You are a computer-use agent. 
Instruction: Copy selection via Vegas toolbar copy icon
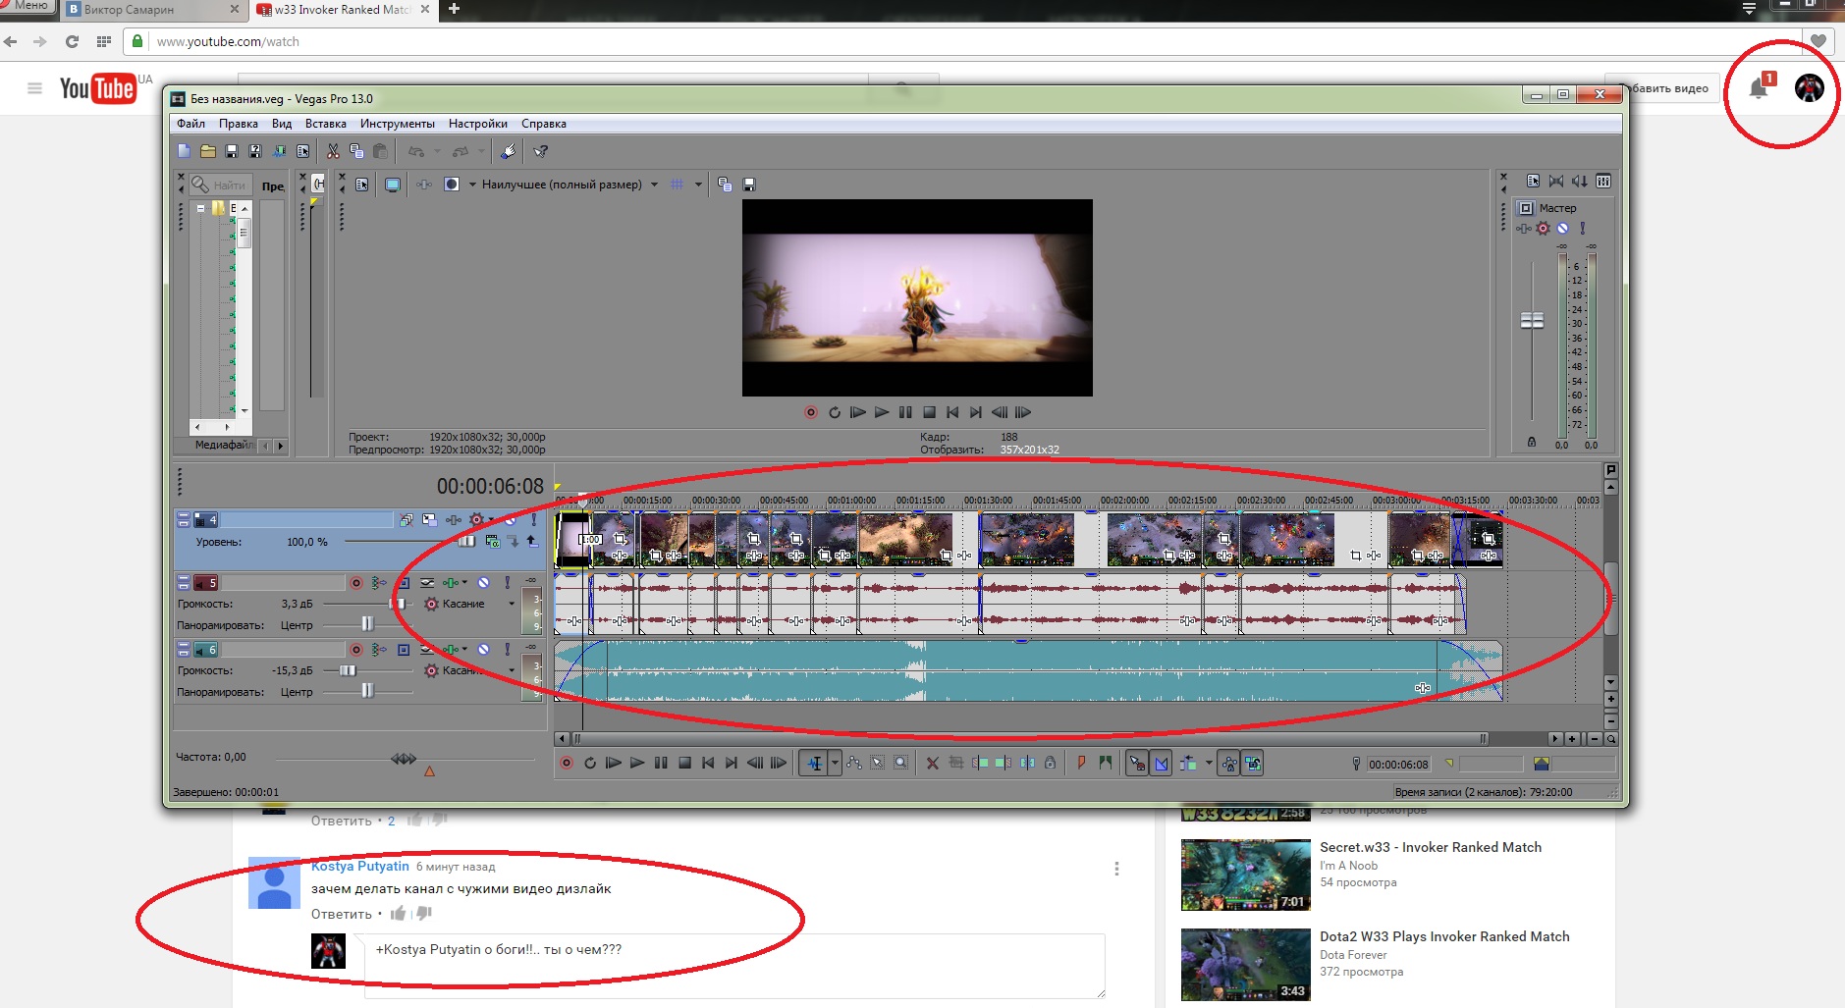[x=356, y=151]
